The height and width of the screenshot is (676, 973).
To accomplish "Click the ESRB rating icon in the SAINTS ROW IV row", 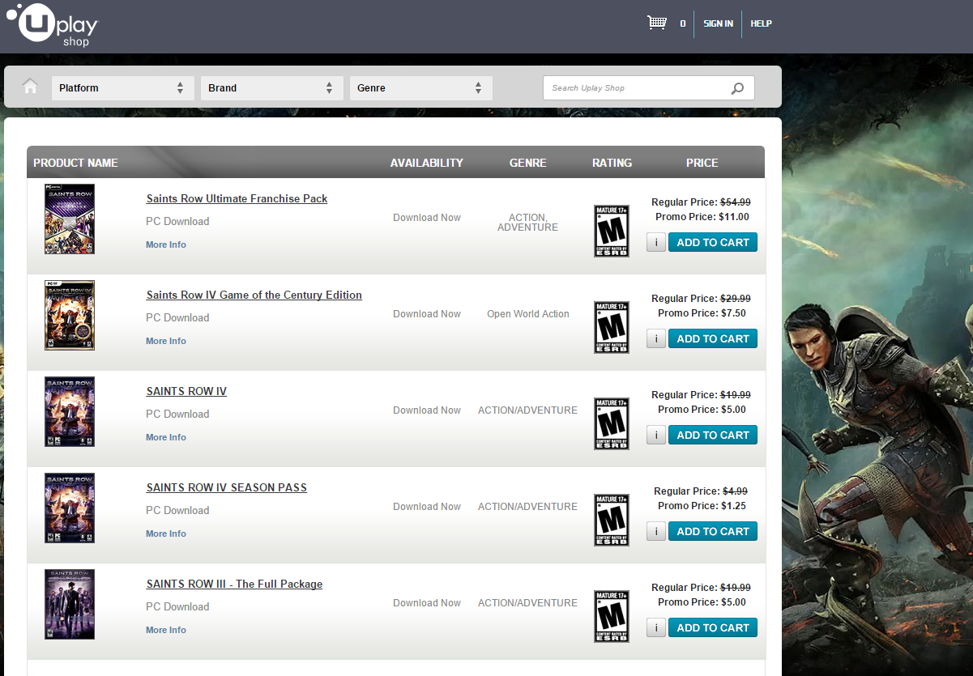I will pyautogui.click(x=612, y=423).
